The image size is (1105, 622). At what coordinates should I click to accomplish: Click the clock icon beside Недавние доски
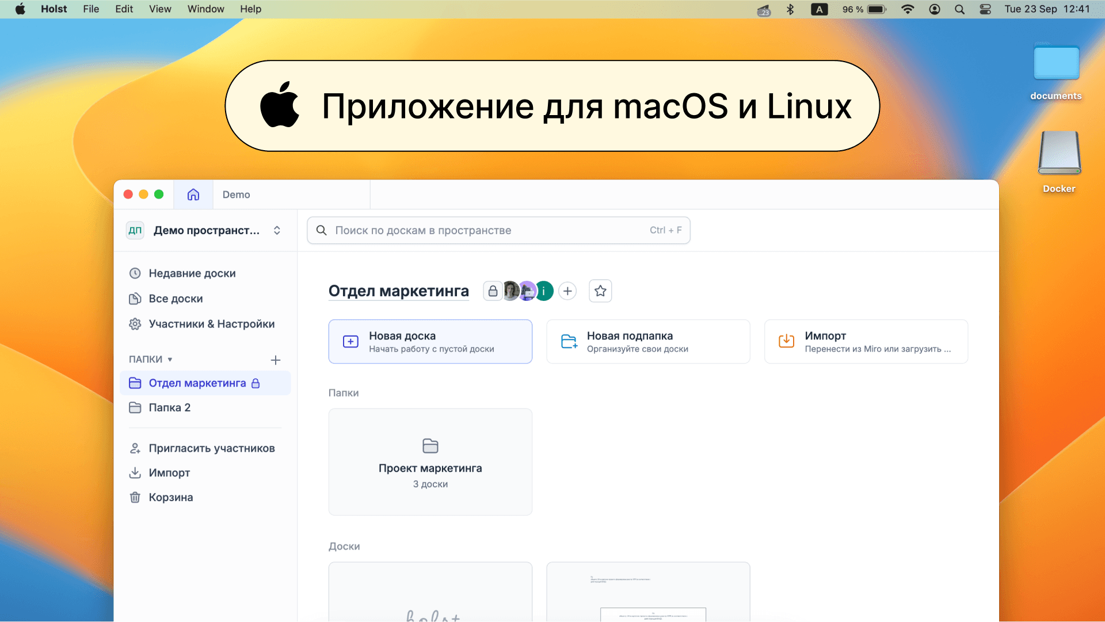(x=135, y=273)
